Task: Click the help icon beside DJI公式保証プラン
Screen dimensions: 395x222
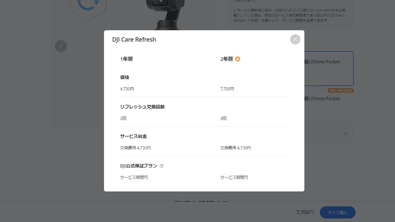Action: point(162,166)
